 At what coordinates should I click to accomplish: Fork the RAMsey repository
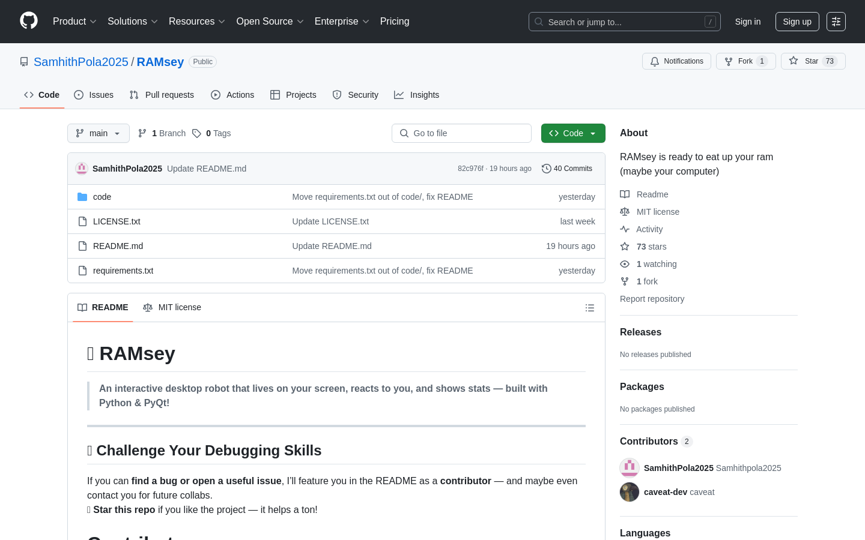coord(745,61)
